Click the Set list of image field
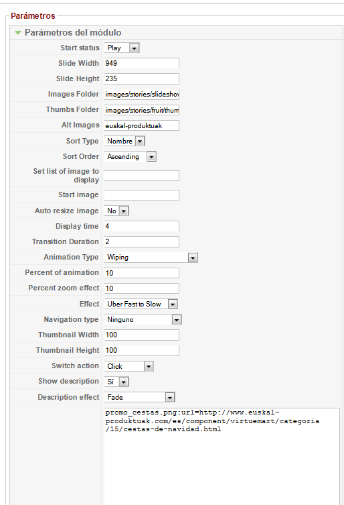The height and width of the screenshot is (505, 344). [141, 176]
